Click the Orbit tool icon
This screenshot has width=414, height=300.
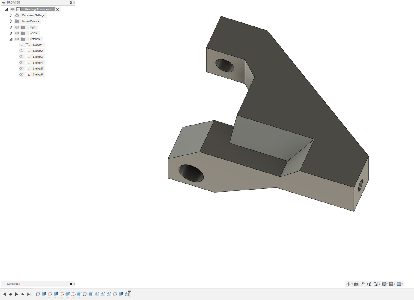pyautogui.click(x=348, y=284)
